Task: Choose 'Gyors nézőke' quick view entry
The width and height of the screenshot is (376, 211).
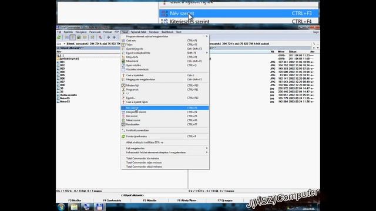Action: [164, 65]
